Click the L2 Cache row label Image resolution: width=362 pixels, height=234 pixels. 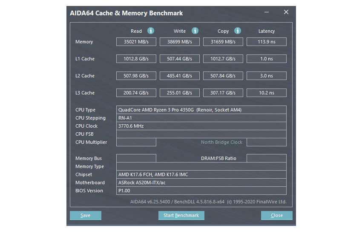85,76
